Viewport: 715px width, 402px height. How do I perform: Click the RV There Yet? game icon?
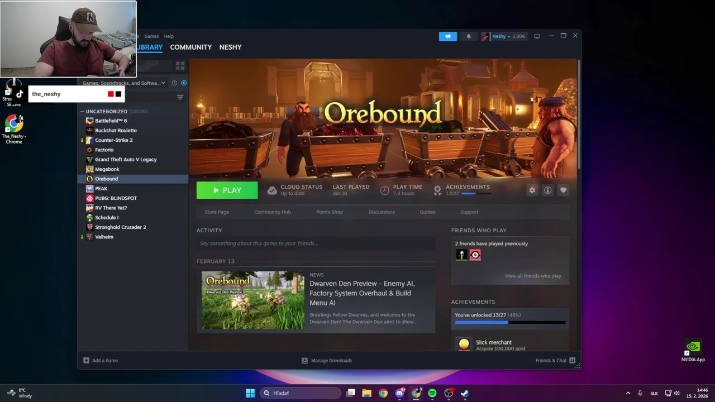[89, 208]
